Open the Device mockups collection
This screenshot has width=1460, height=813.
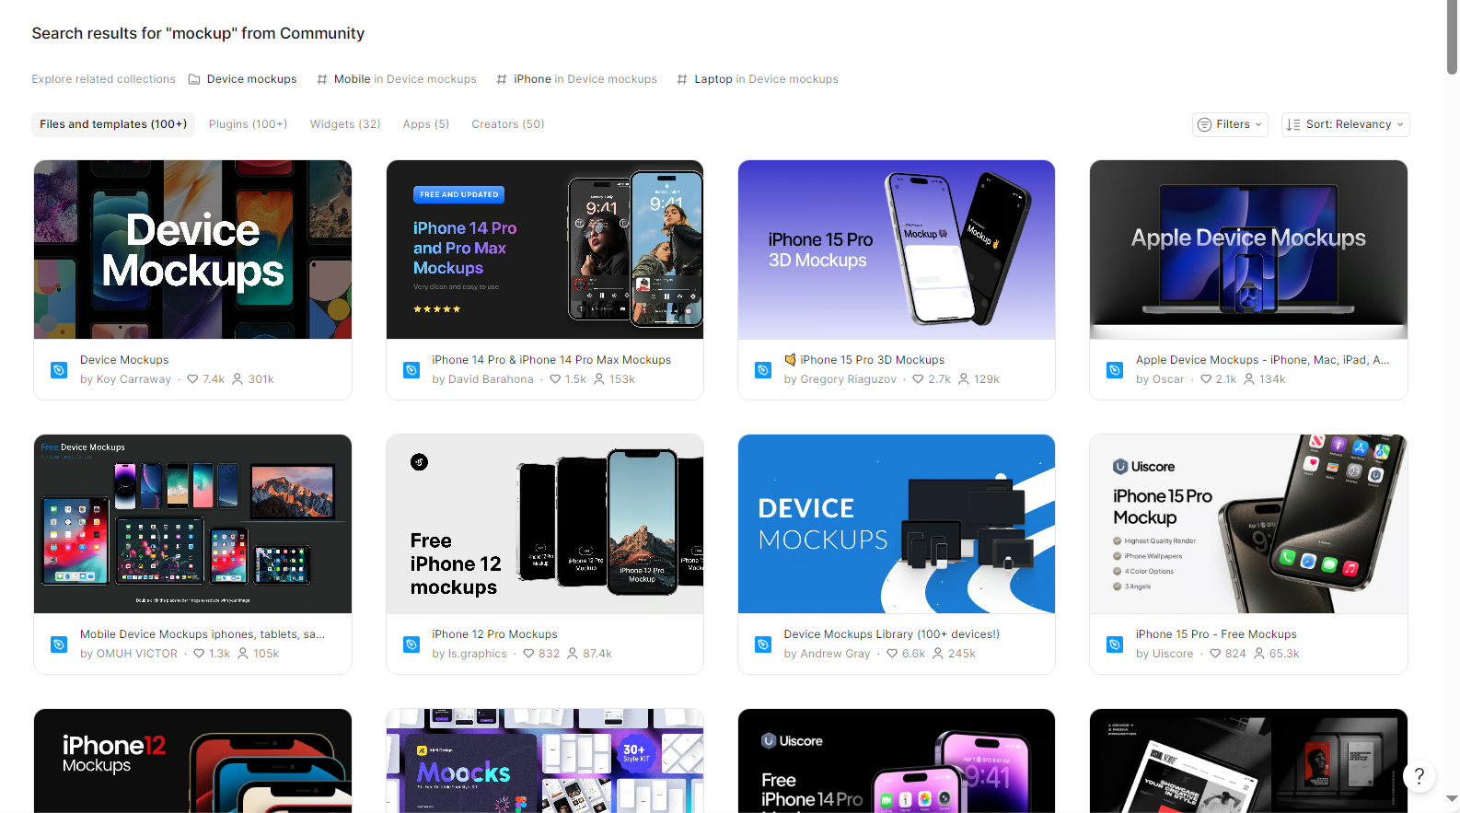click(243, 79)
